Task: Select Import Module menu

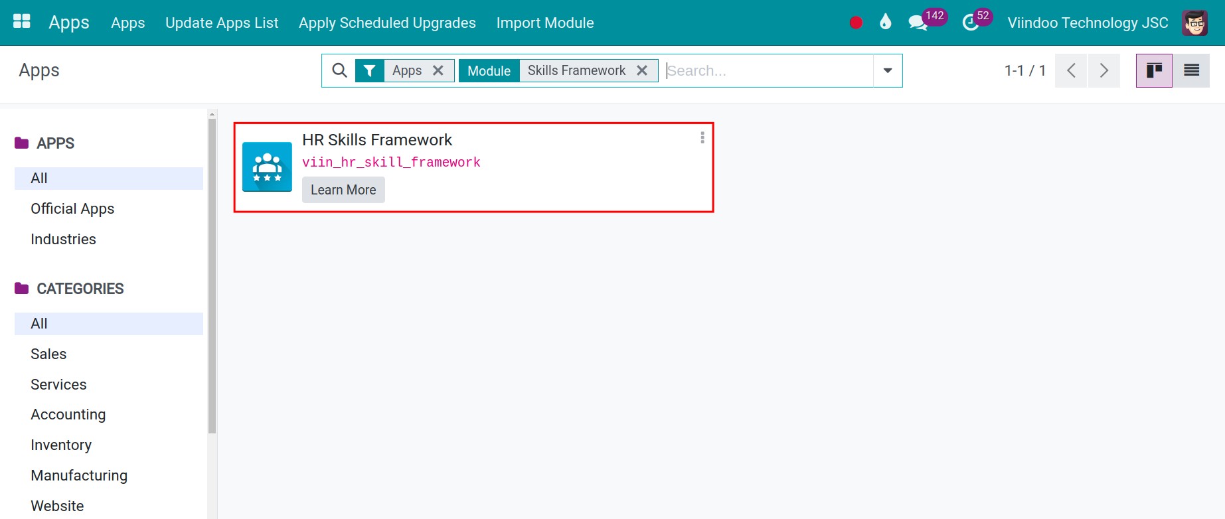Action: point(545,23)
